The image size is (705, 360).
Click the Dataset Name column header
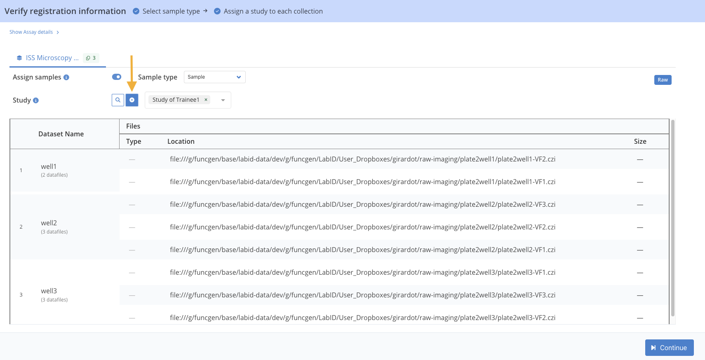pyautogui.click(x=61, y=134)
